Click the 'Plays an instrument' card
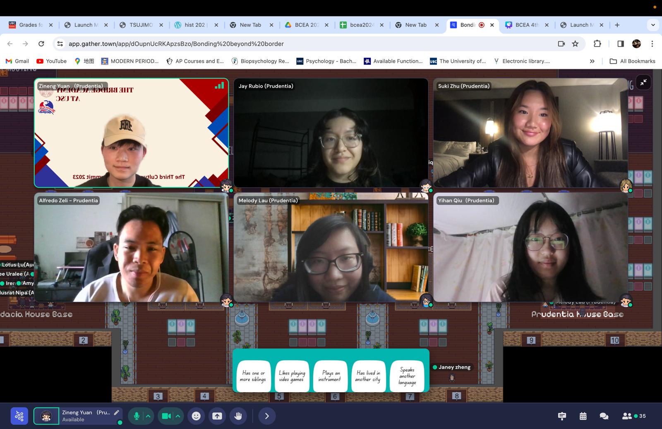 [329, 376]
